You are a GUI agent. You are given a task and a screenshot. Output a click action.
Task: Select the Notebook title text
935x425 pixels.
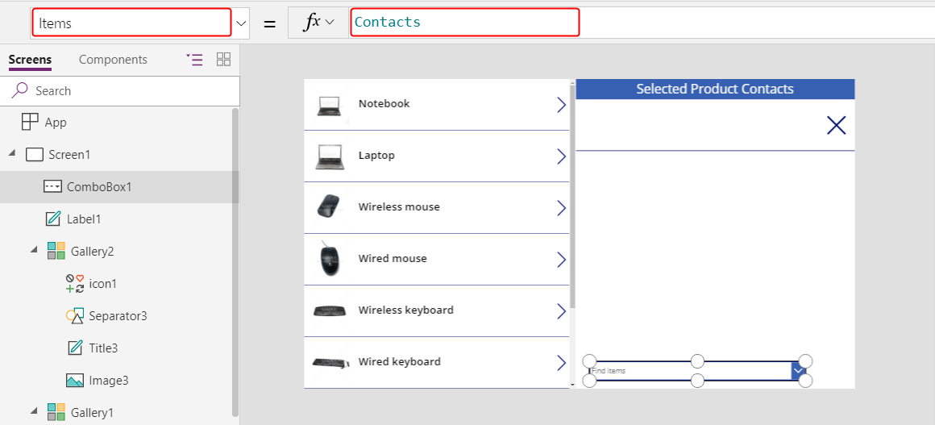point(384,103)
